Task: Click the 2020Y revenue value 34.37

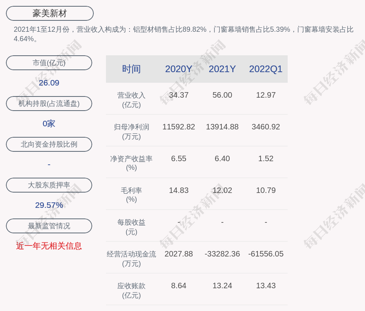Action: (x=179, y=95)
